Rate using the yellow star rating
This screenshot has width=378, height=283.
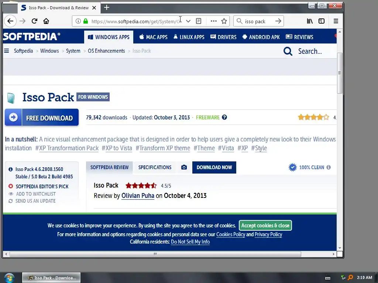(313, 117)
